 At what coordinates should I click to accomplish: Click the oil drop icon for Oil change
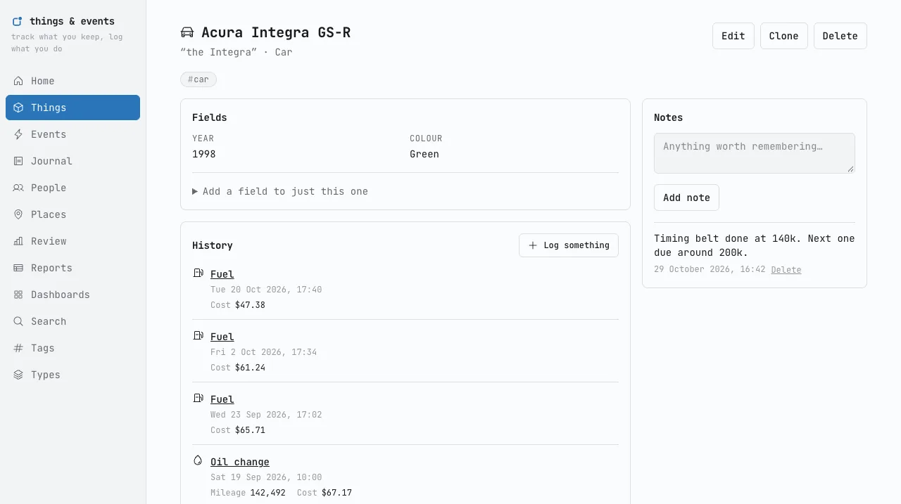pos(198,461)
